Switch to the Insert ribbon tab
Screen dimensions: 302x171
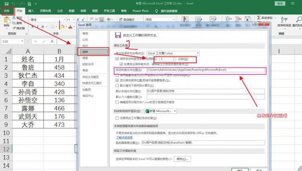coord(31,11)
